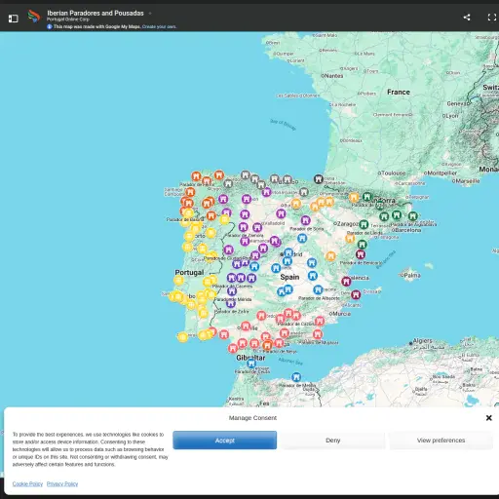Click the share map icon
Screen dimensions: 499x499
467,18
